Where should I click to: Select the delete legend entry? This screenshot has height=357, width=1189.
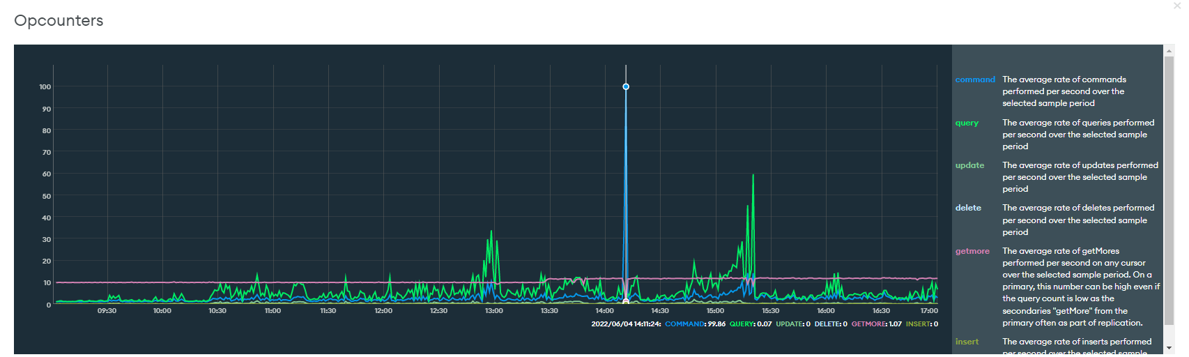tap(968, 208)
